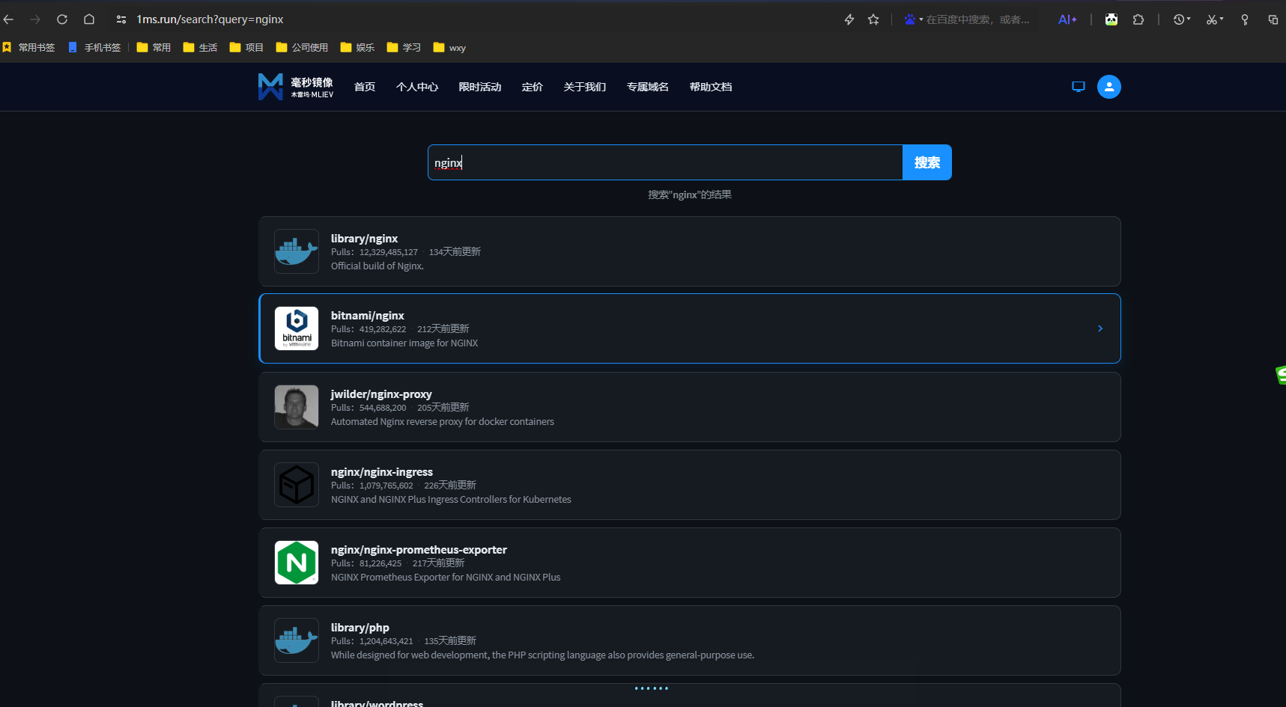
Task: Click jwilder avatar photo thumbnail
Action: pos(297,407)
